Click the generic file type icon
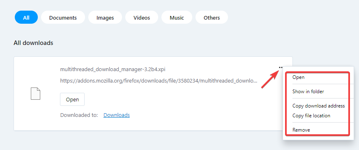 coord(35,94)
